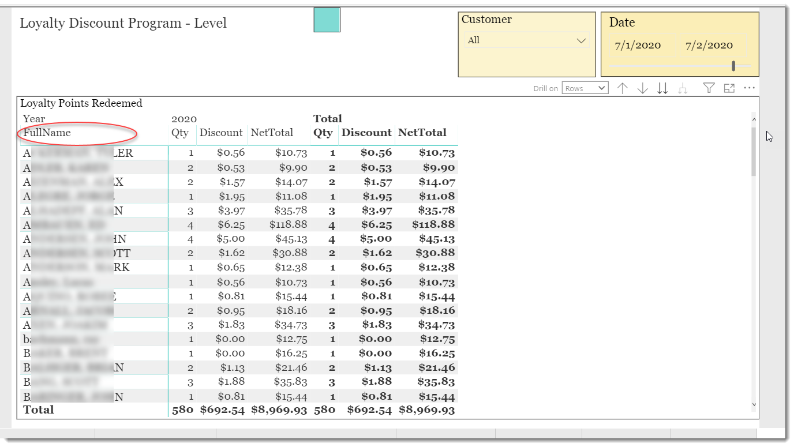Open the visual's filter funnel icon
Screen dimensions: 794x447
(709, 88)
